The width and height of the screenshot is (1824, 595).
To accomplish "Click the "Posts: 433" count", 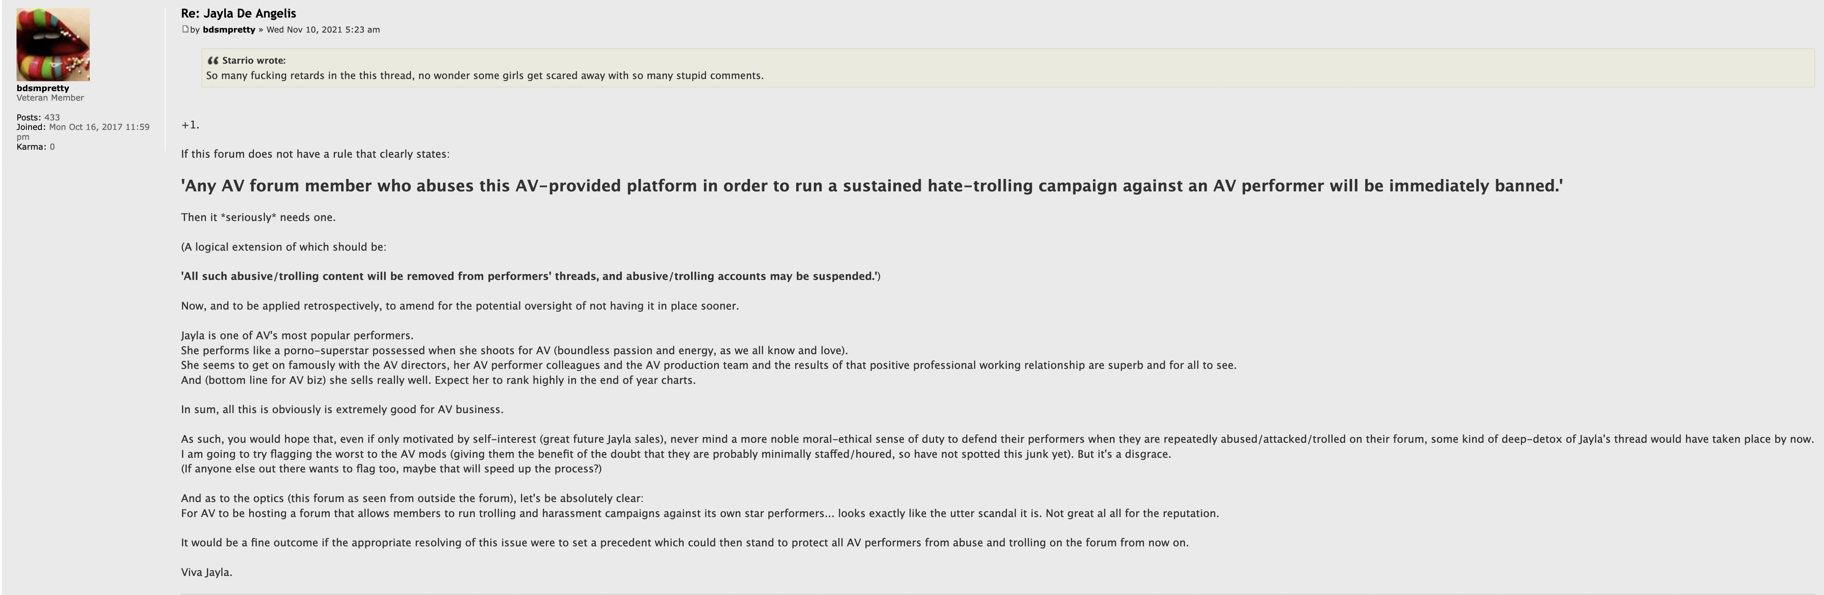I will 38,117.
